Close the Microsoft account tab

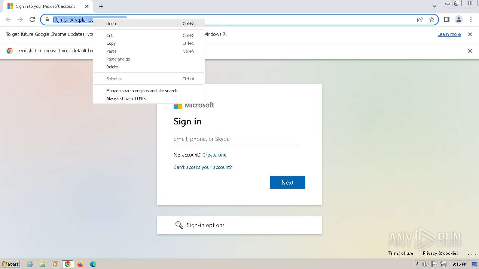(x=87, y=6)
